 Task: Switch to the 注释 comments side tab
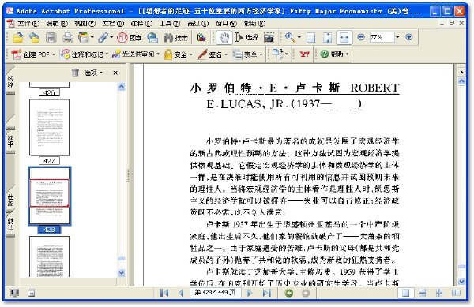[10, 225]
